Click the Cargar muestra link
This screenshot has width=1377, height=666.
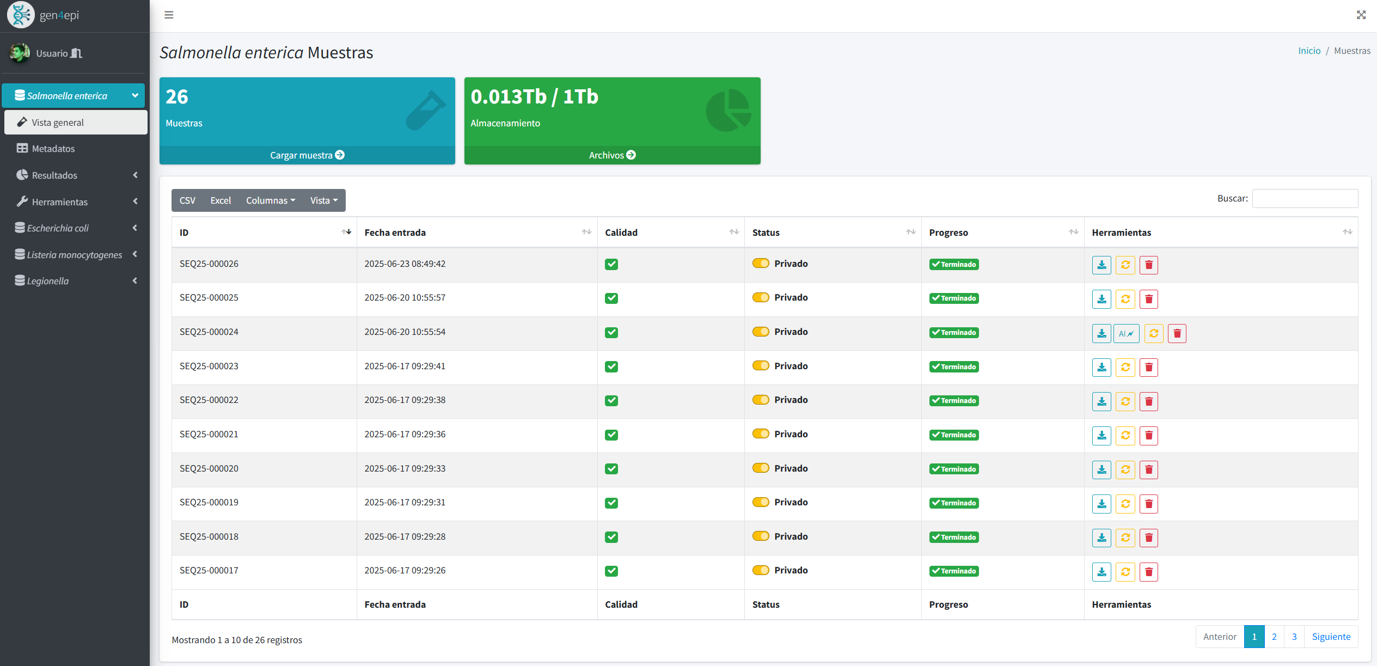pos(307,155)
